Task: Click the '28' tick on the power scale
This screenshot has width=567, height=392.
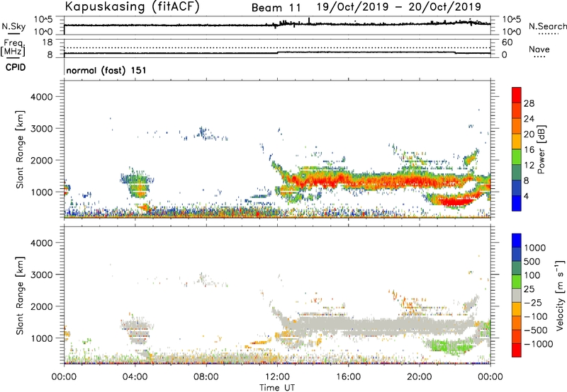Action: [x=529, y=103]
